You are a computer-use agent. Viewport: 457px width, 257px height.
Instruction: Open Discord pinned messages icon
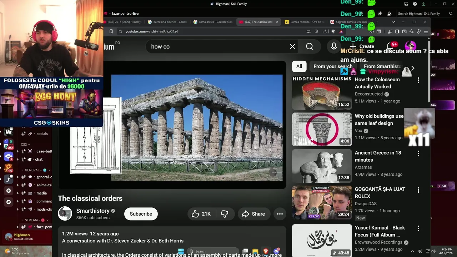(380, 14)
